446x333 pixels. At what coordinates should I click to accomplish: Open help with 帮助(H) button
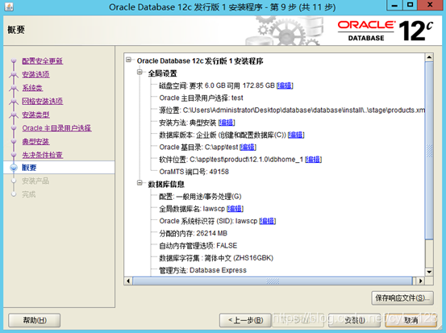pyautogui.click(x=35, y=320)
